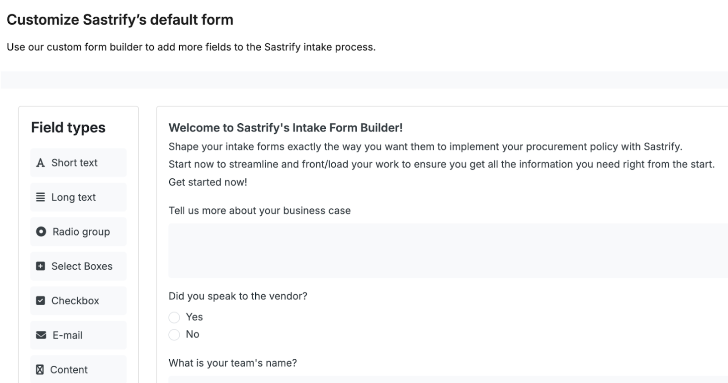
Task: Click the business case text area
Action: point(409,250)
